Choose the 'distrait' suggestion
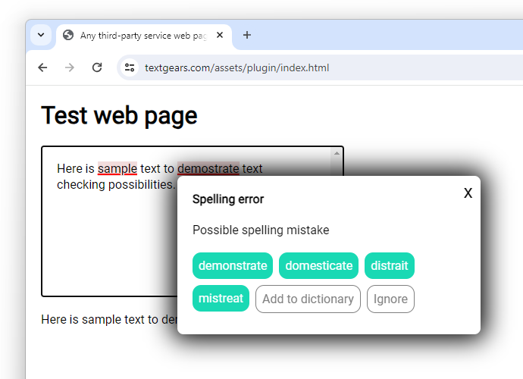The image size is (523, 379). (390, 265)
